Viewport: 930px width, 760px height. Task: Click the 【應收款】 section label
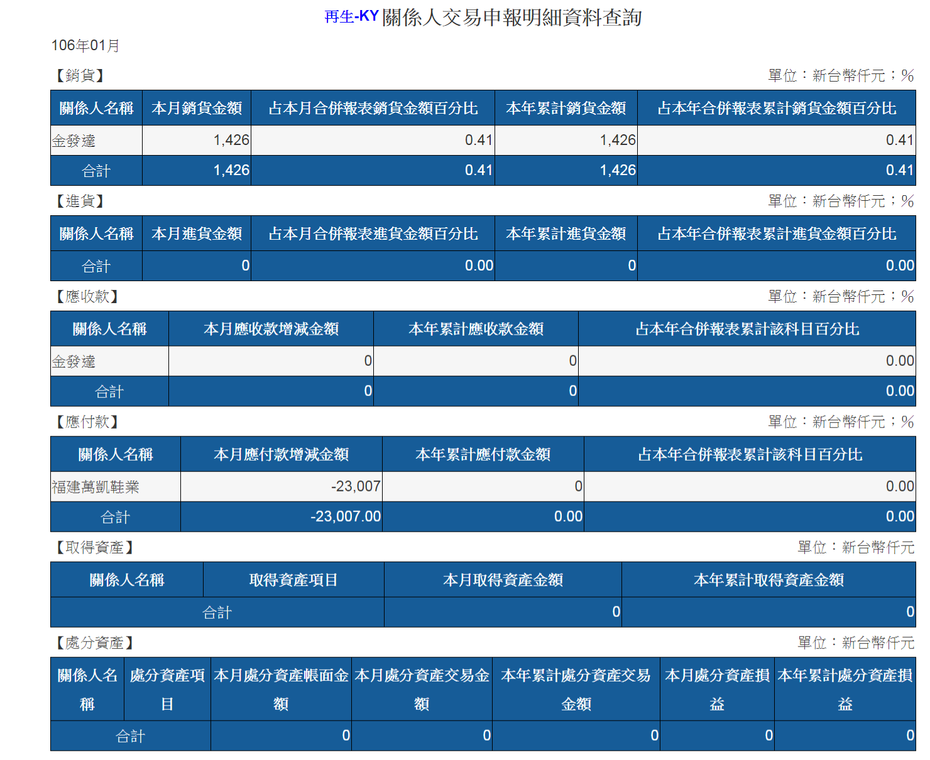87,297
